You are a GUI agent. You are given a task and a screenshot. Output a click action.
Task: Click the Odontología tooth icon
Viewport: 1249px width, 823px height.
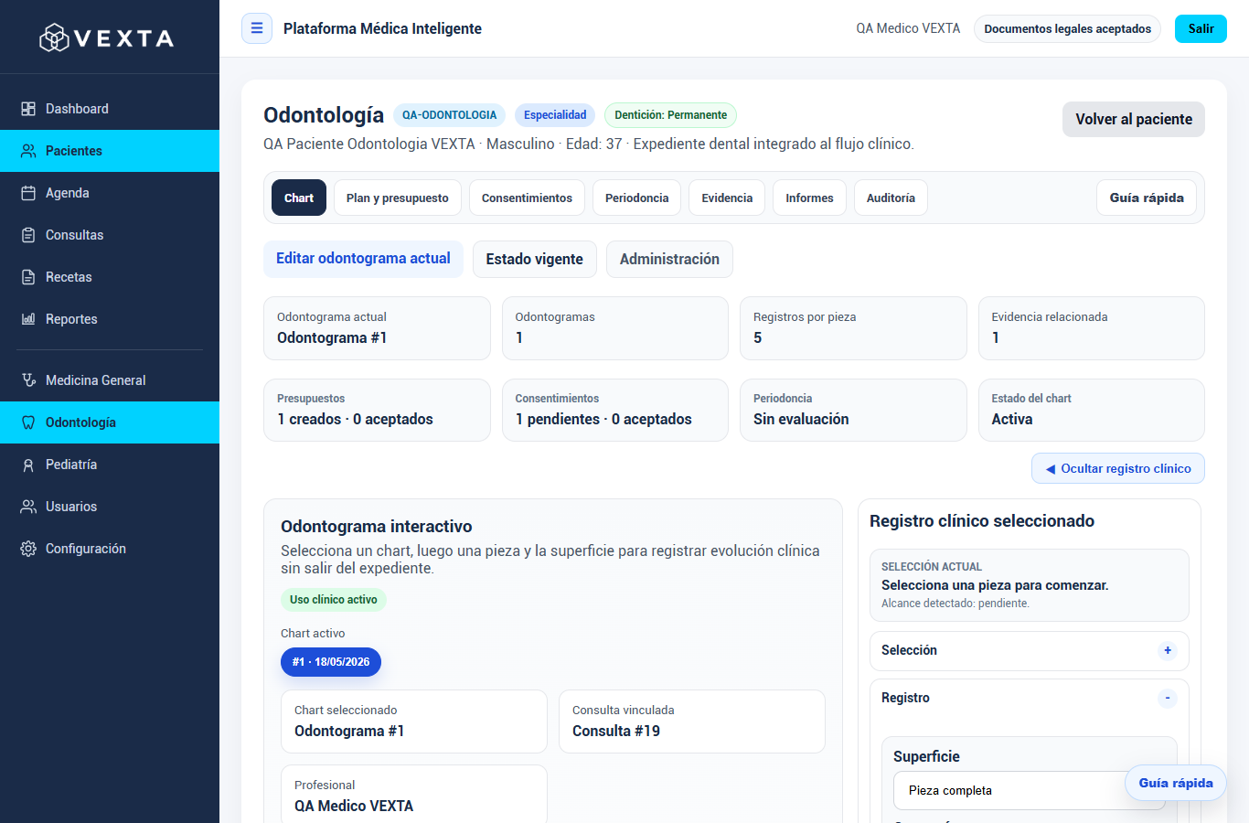[x=28, y=422]
